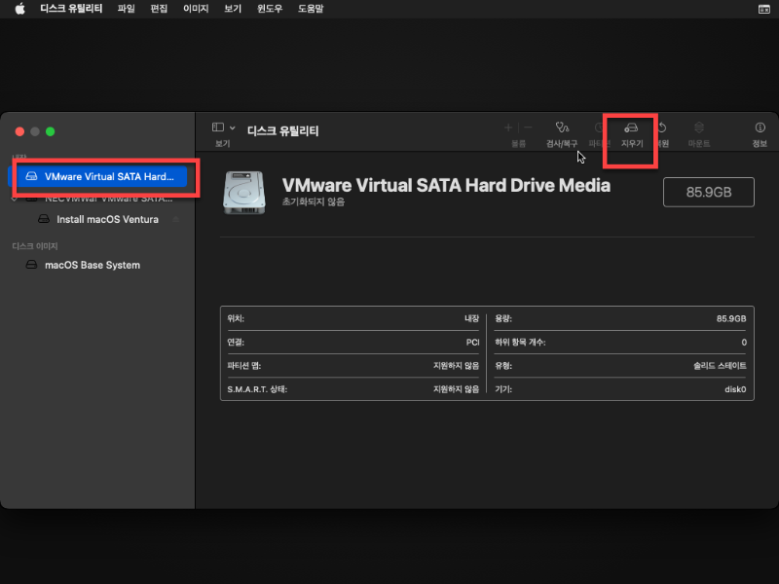This screenshot has height=584, width=779.
Task: Click the 디스크 이미지 sidebar section header
Action: [x=35, y=246]
